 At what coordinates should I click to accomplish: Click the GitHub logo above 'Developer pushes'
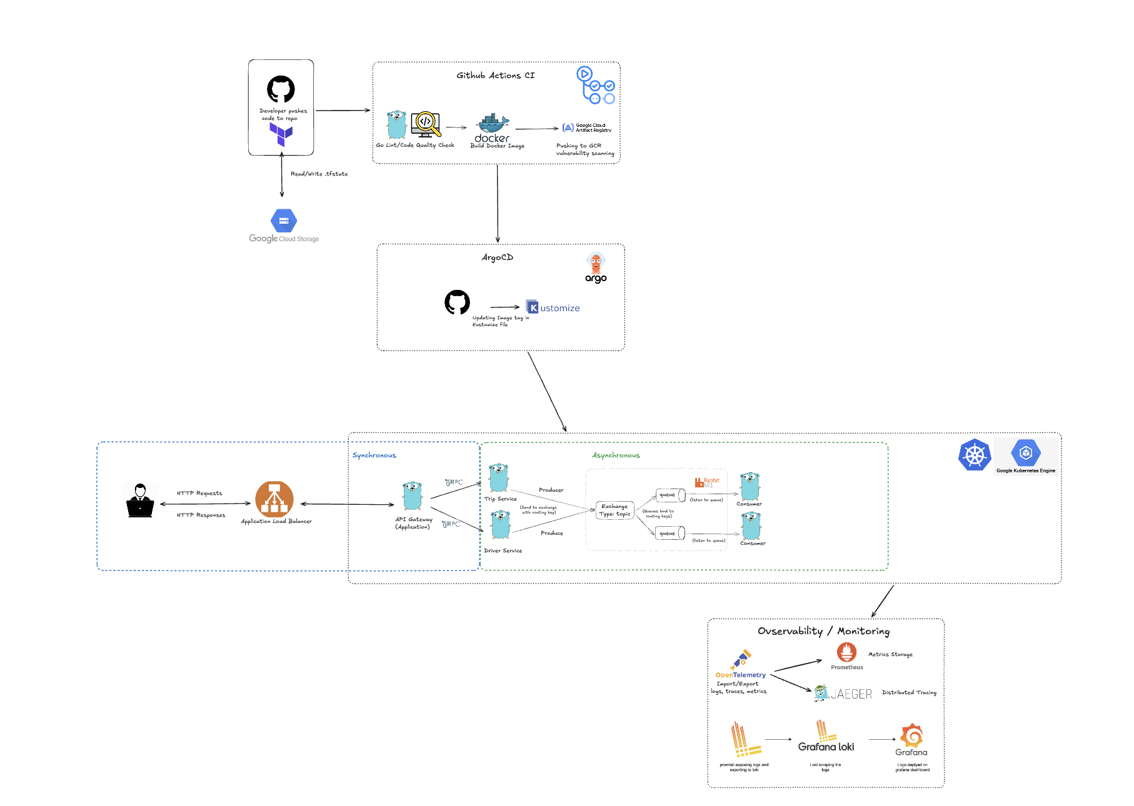[281, 89]
